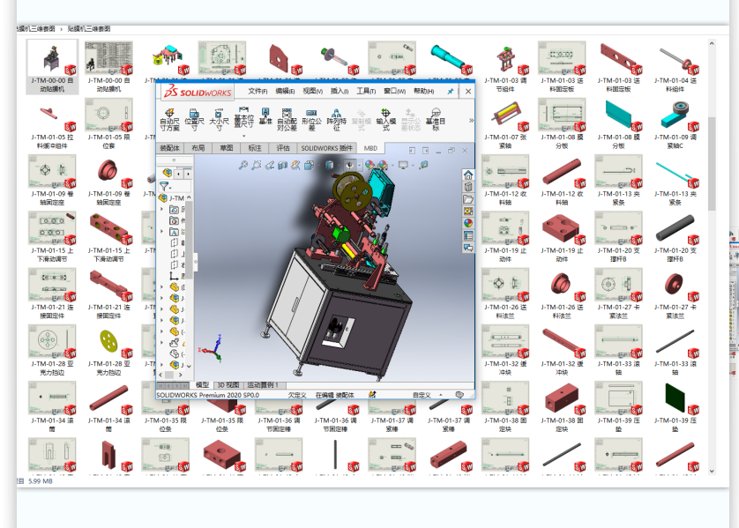Click the rebuild status icon in status bar
The image size is (739, 528).
[372, 395]
